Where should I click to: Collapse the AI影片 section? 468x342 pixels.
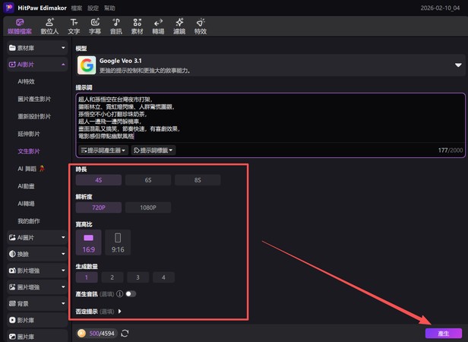tap(37, 64)
